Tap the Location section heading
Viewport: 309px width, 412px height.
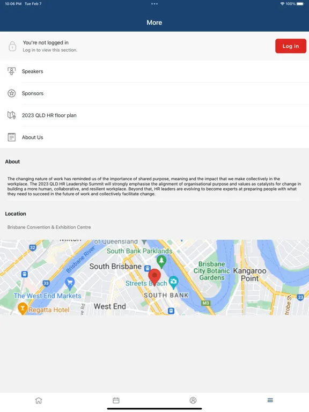point(16,214)
